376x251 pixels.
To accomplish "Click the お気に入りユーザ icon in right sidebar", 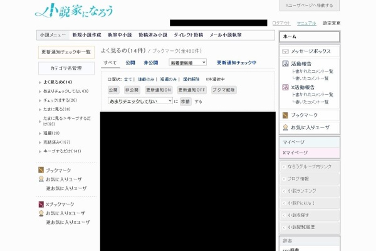I will pyautogui.click(x=285, y=127).
